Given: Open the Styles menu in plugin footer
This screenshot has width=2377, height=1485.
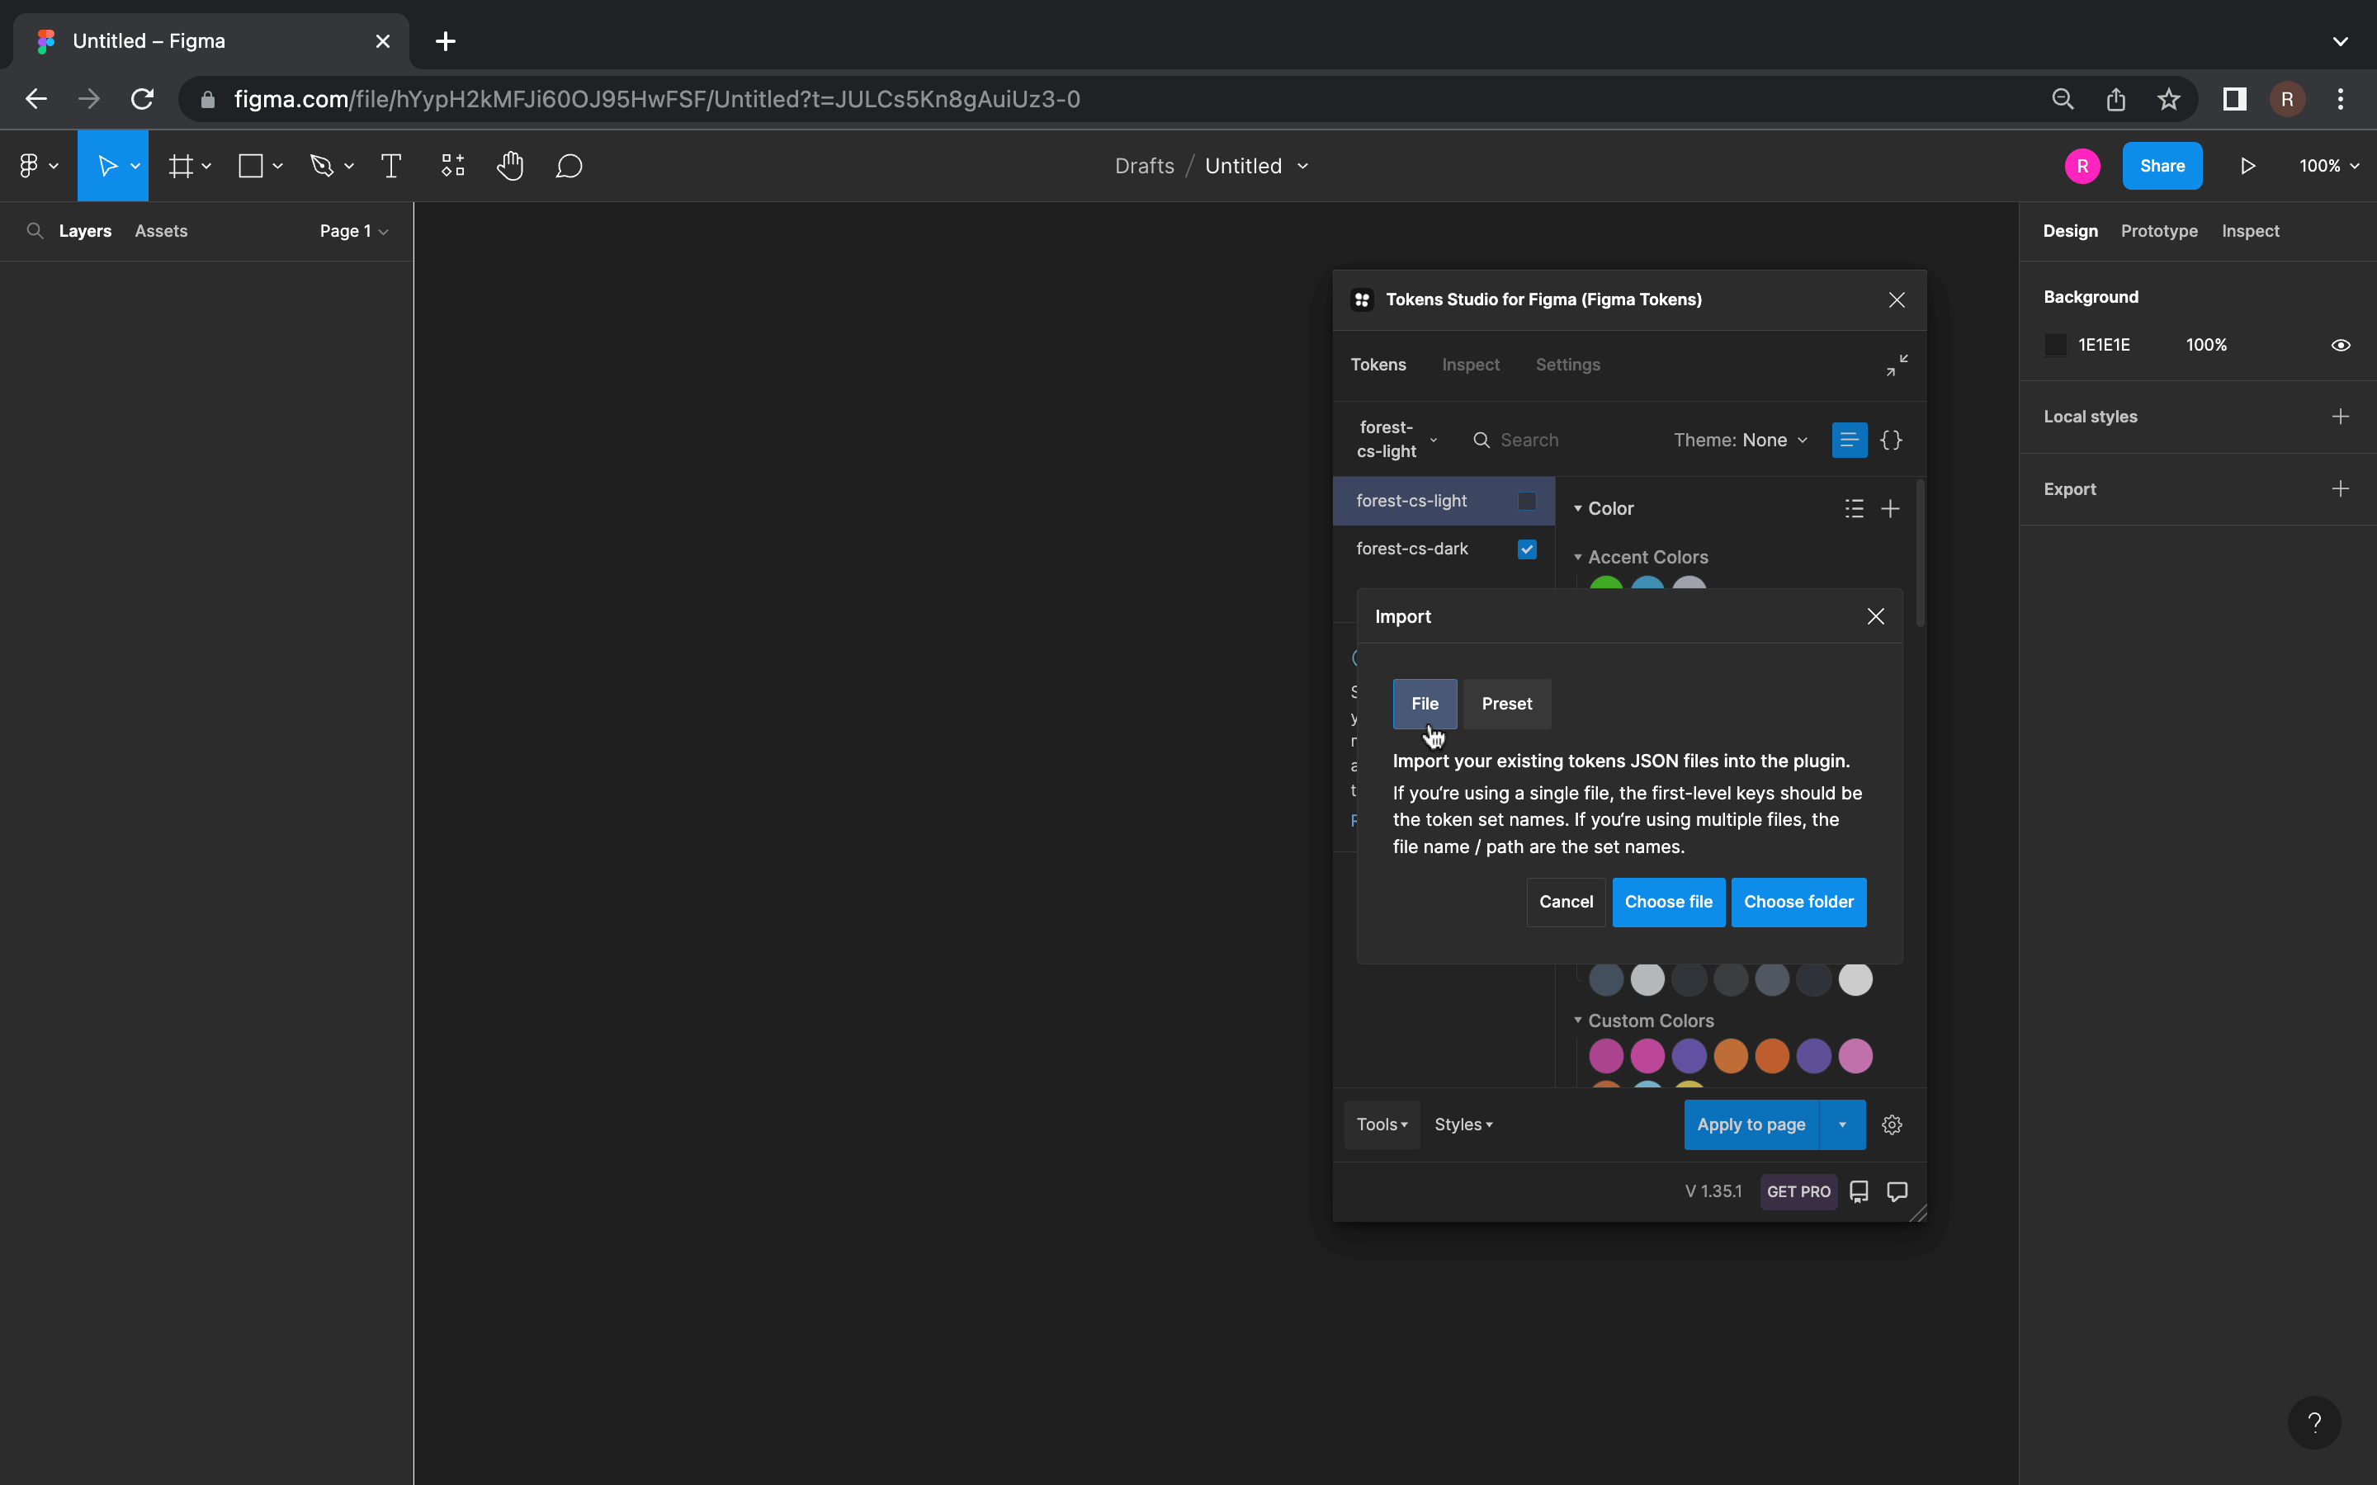Looking at the screenshot, I should point(1463,1124).
